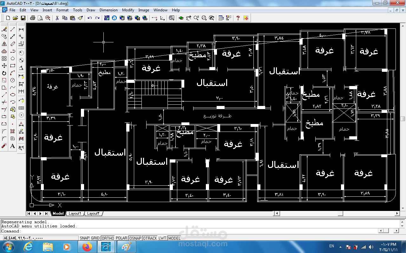Activate Zoom Realtime magnifier icon
This screenshot has height=253, width=406.
tap(196, 18)
